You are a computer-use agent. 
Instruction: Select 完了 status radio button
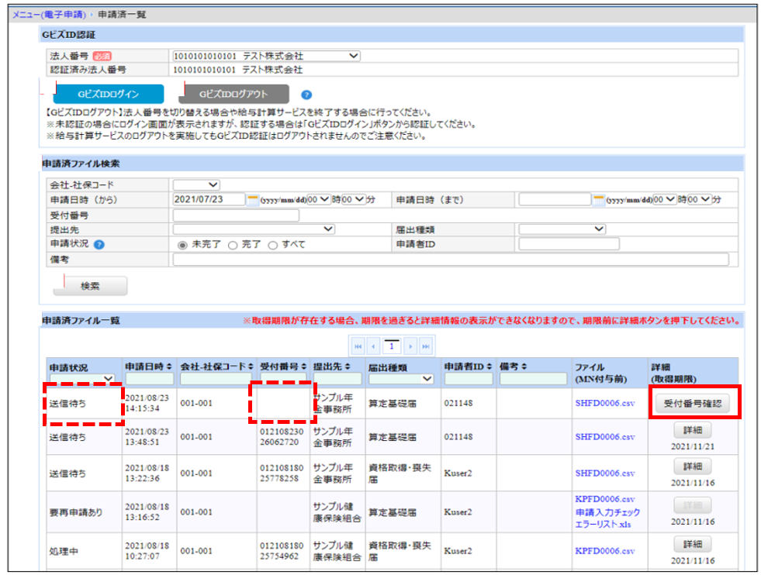point(233,246)
